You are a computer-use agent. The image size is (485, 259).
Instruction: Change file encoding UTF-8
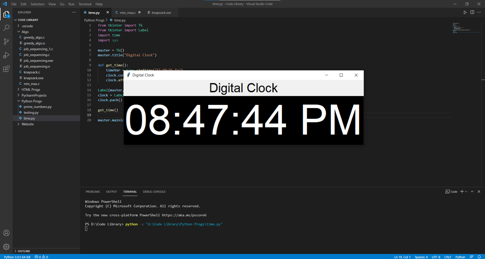pyautogui.click(x=436, y=257)
